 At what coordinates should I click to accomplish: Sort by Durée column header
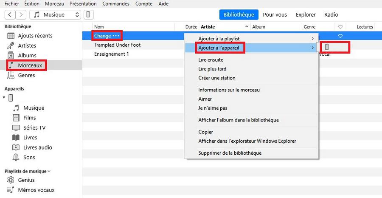(191, 27)
